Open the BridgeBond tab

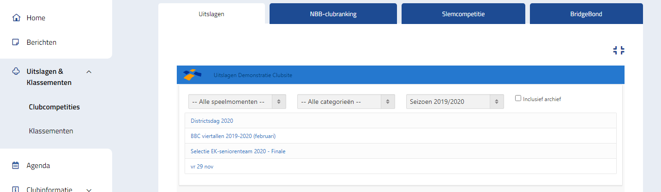point(586,14)
